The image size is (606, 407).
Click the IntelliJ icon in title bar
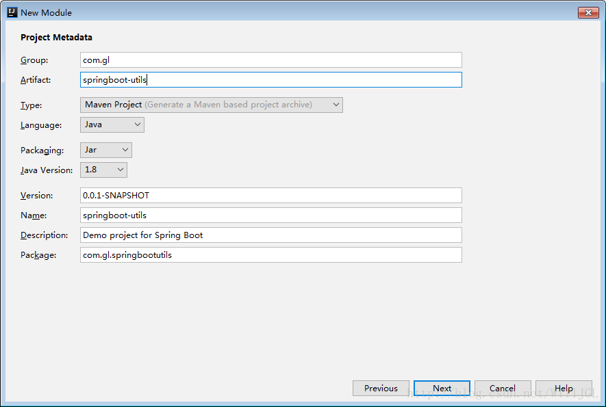coord(12,12)
